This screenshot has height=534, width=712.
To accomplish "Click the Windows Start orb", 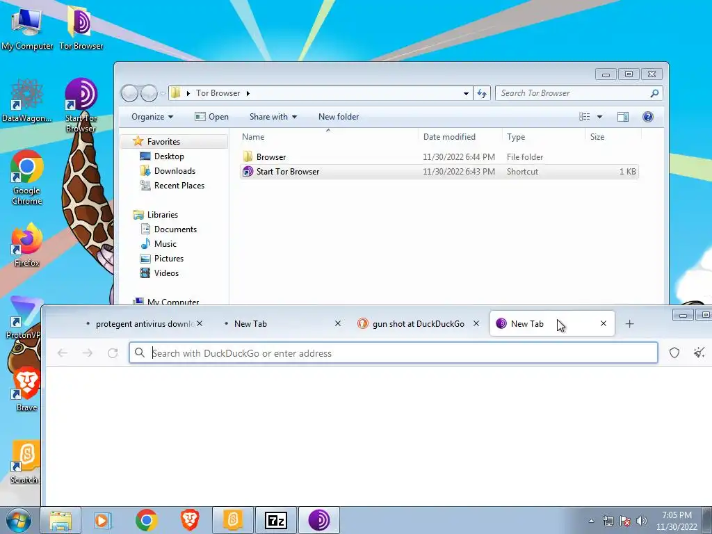I will (18, 520).
